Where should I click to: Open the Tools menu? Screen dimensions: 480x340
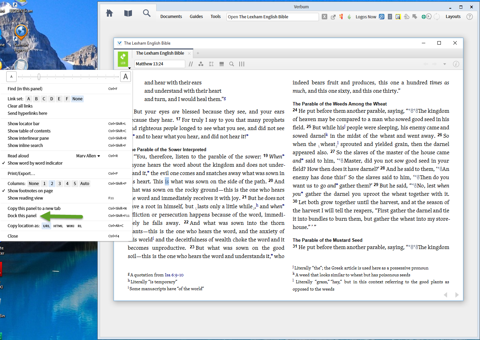[x=215, y=17]
